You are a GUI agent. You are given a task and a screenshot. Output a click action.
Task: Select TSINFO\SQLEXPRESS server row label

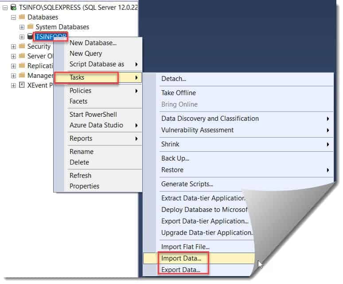pos(78,8)
